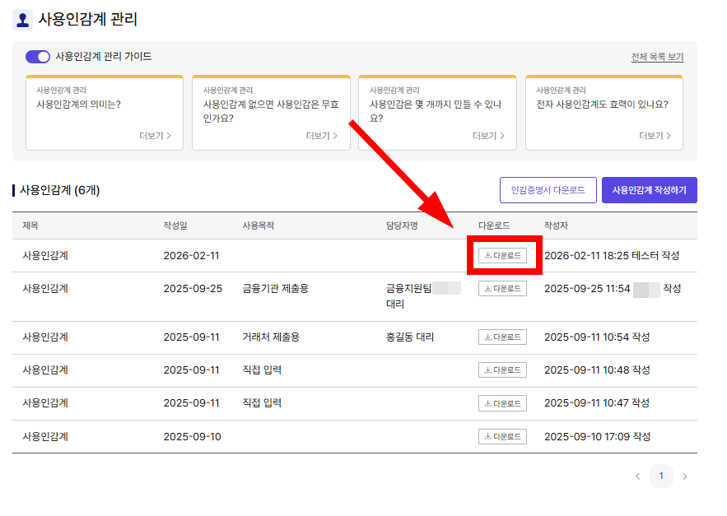Screen dimensions: 727x516
Task: Click the 인감증명서 다운로드 button
Action: 548,190
